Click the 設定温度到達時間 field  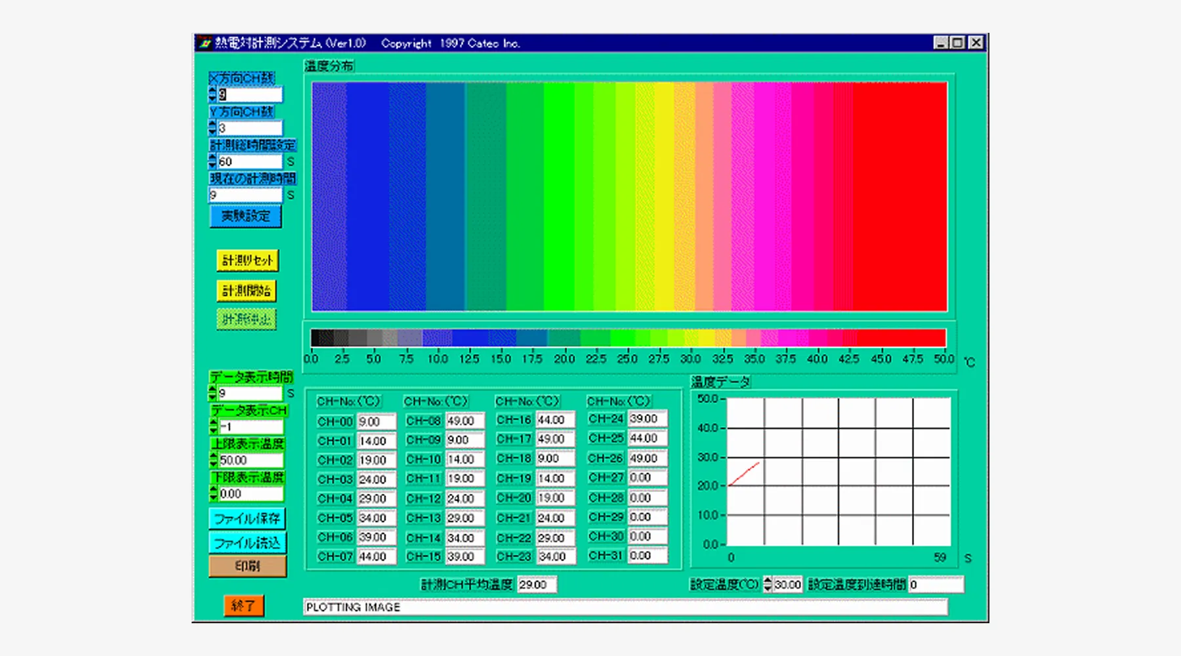[x=936, y=584]
